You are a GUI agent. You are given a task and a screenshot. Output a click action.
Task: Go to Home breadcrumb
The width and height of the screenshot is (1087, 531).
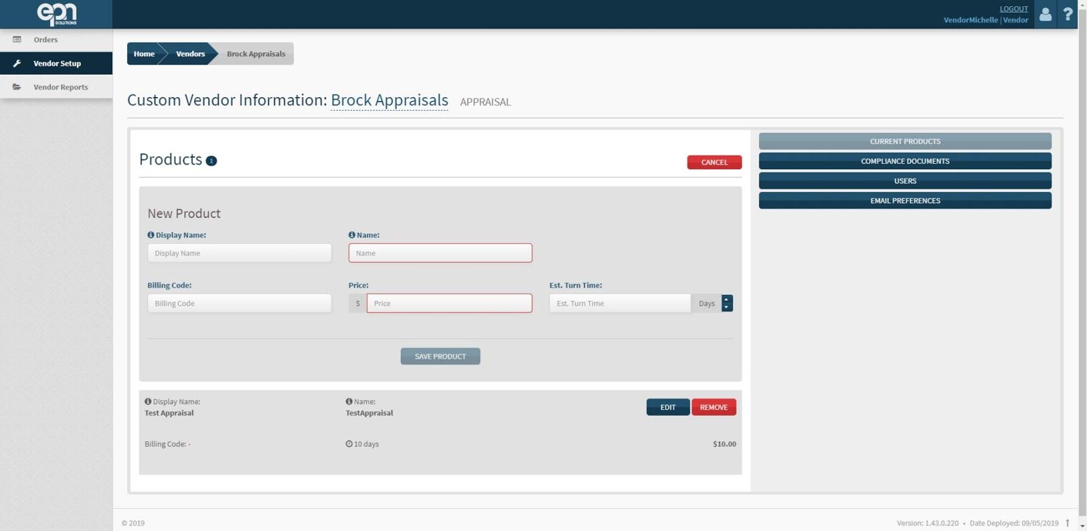tap(143, 54)
